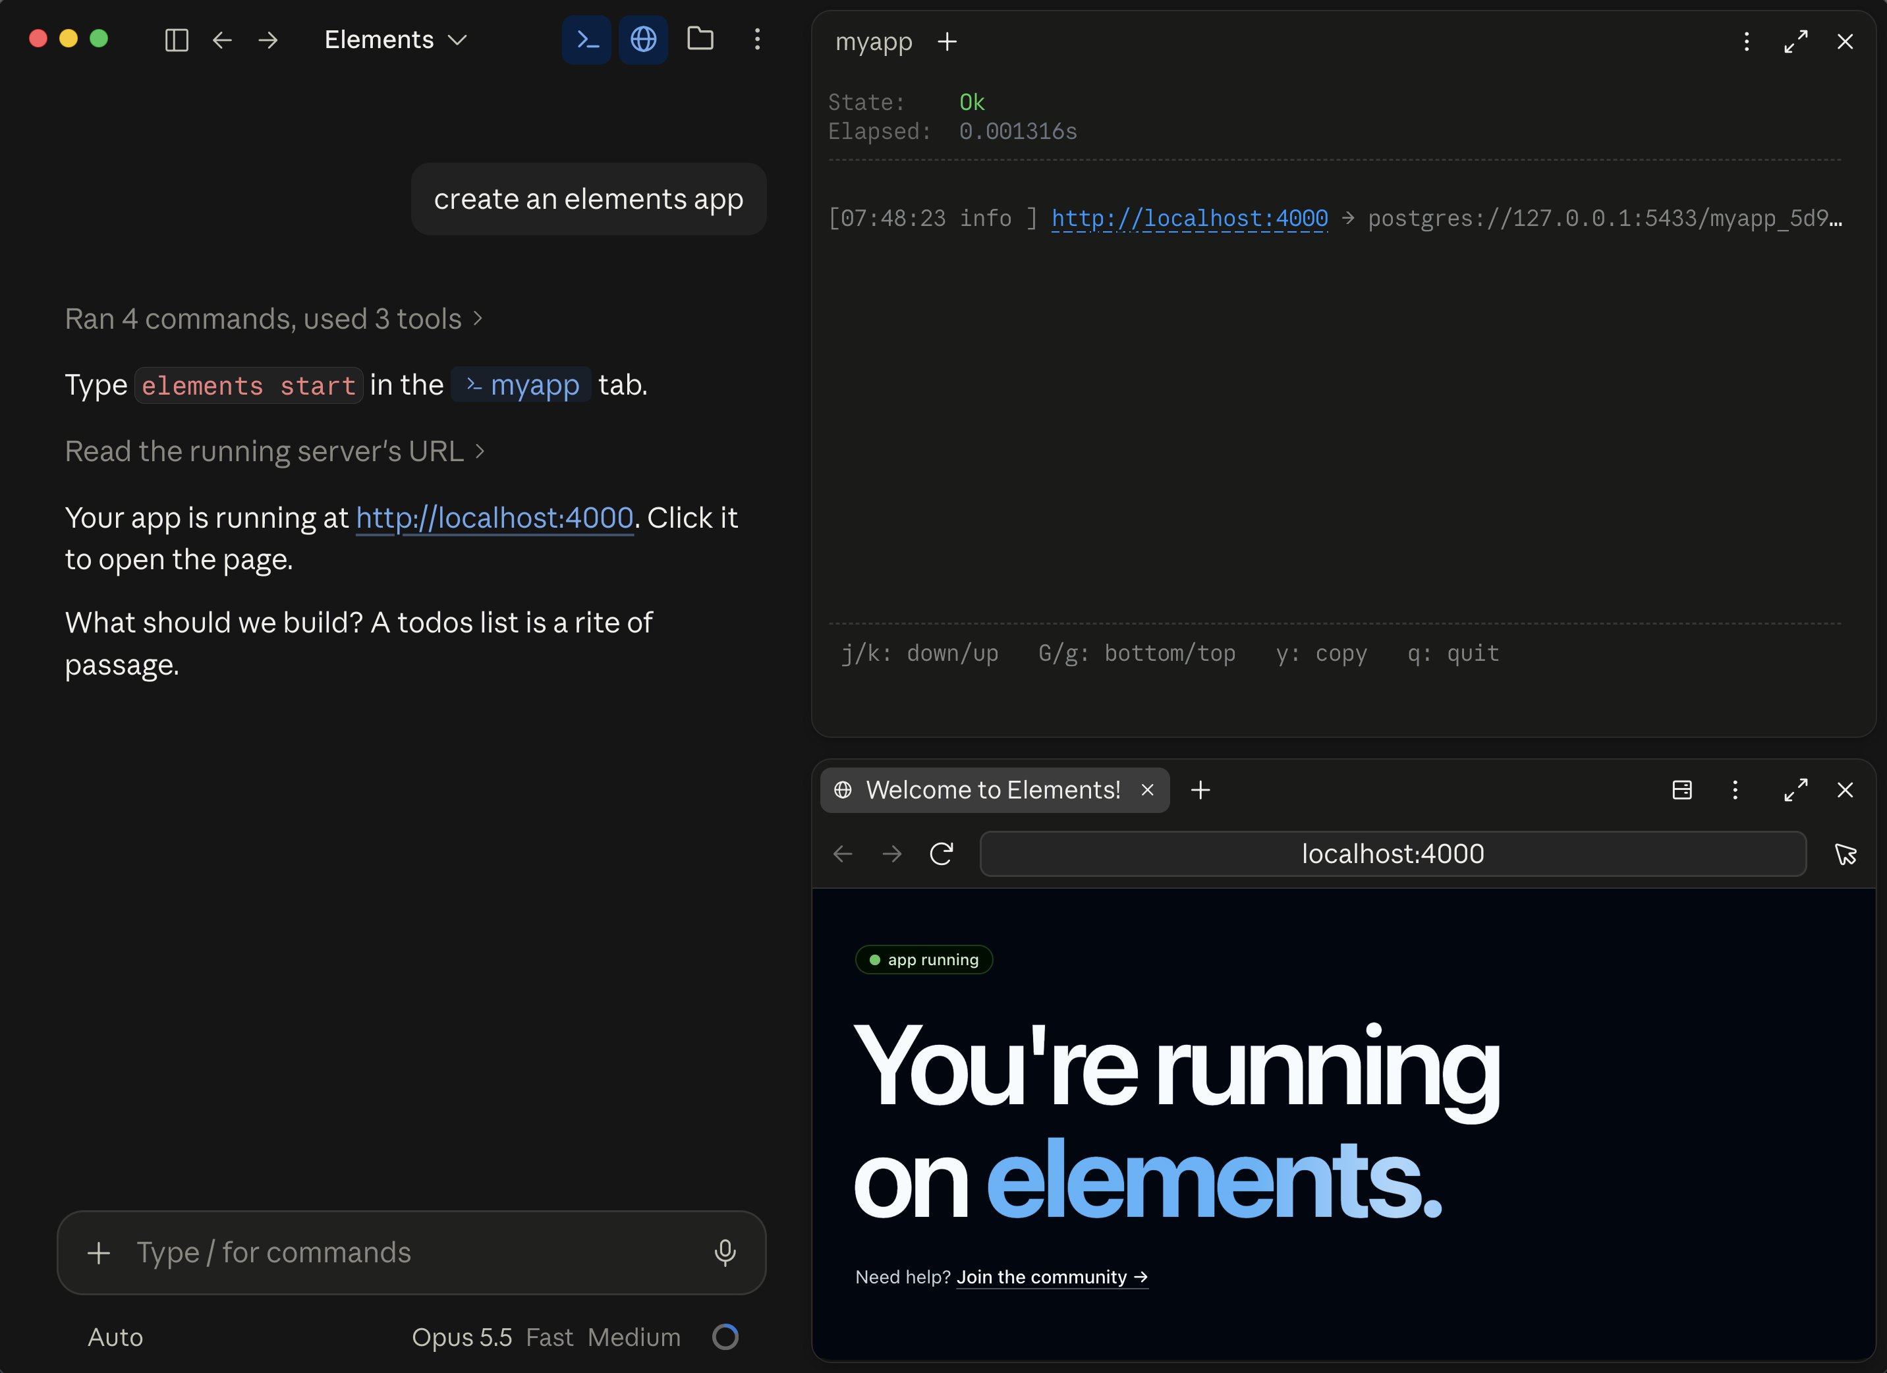The width and height of the screenshot is (1887, 1373).
Task: Open a new browser tab
Action: 1200,790
